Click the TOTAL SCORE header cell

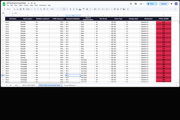click(x=163, y=19)
